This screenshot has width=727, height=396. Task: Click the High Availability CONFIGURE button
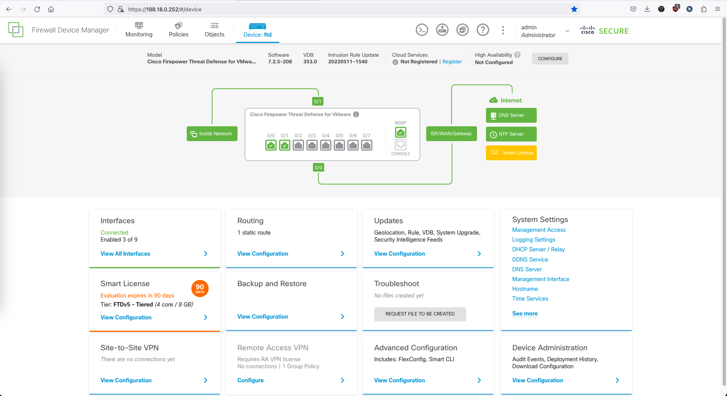(x=550, y=59)
